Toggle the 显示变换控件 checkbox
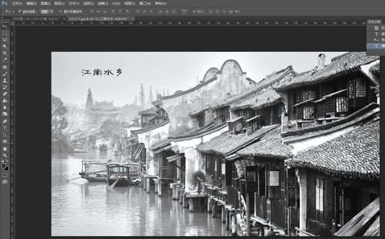Viewport: 385px width, 239px height. click(61, 12)
